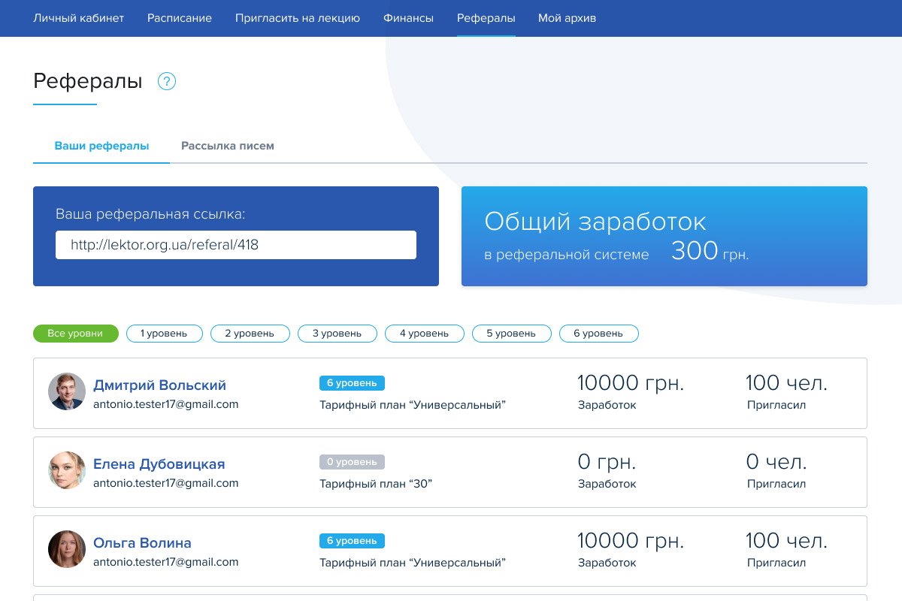Viewport: 902px width, 601px height.
Task: Filter by 1 уровень
Action: pyautogui.click(x=164, y=334)
